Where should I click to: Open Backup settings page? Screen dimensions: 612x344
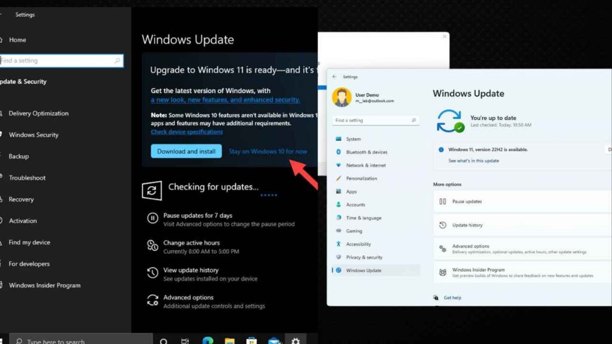tap(19, 156)
